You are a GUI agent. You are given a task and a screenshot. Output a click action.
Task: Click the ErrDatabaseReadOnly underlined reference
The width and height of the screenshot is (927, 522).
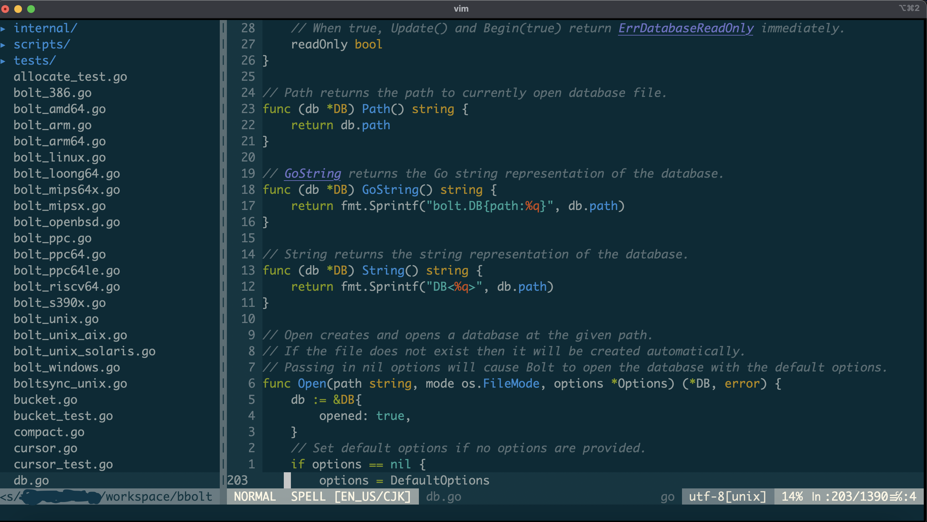(686, 28)
